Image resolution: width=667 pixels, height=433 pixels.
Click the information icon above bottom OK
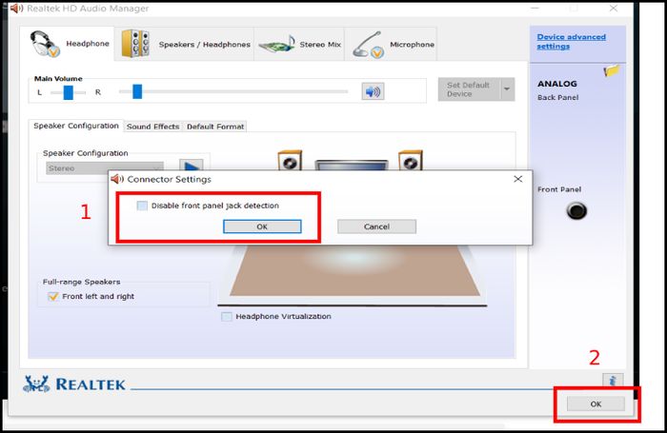point(613,381)
